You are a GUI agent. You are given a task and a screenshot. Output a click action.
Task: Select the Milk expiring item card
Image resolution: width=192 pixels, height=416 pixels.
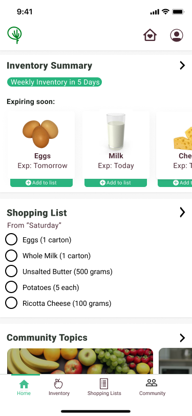pos(116,145)
